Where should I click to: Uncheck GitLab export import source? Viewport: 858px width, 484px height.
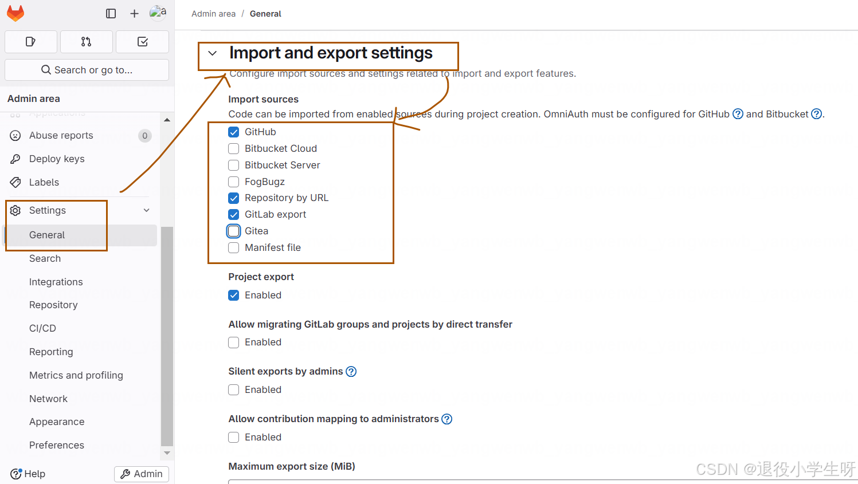(234, 215)
